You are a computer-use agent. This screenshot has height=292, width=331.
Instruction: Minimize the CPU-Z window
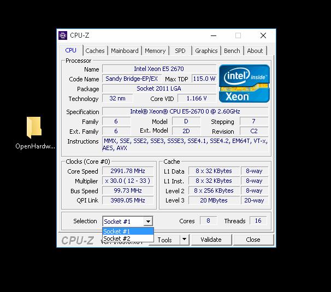(214, 35)
